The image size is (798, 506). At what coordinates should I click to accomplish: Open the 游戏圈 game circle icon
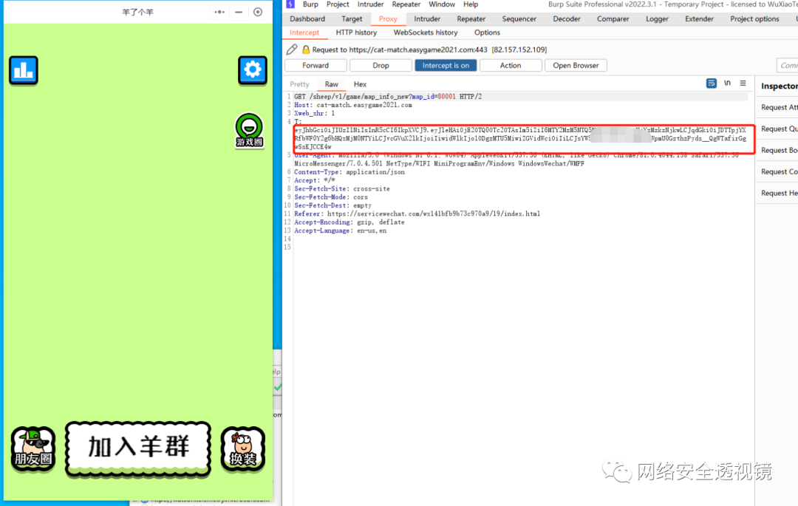click(x=249, y=131)
